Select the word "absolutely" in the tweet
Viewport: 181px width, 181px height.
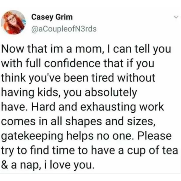111,93
